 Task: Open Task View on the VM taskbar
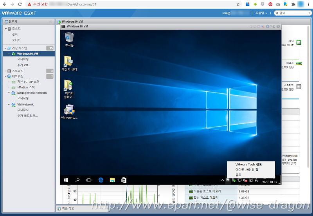(89, 180)
